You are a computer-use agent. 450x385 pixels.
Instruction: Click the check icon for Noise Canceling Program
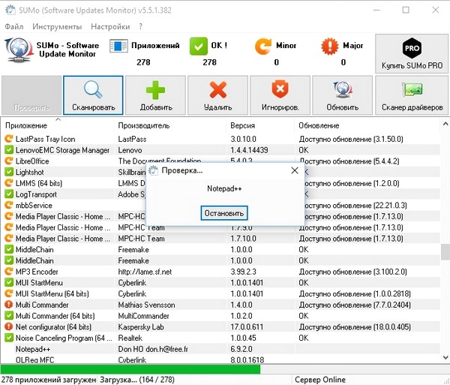point(9,338)
